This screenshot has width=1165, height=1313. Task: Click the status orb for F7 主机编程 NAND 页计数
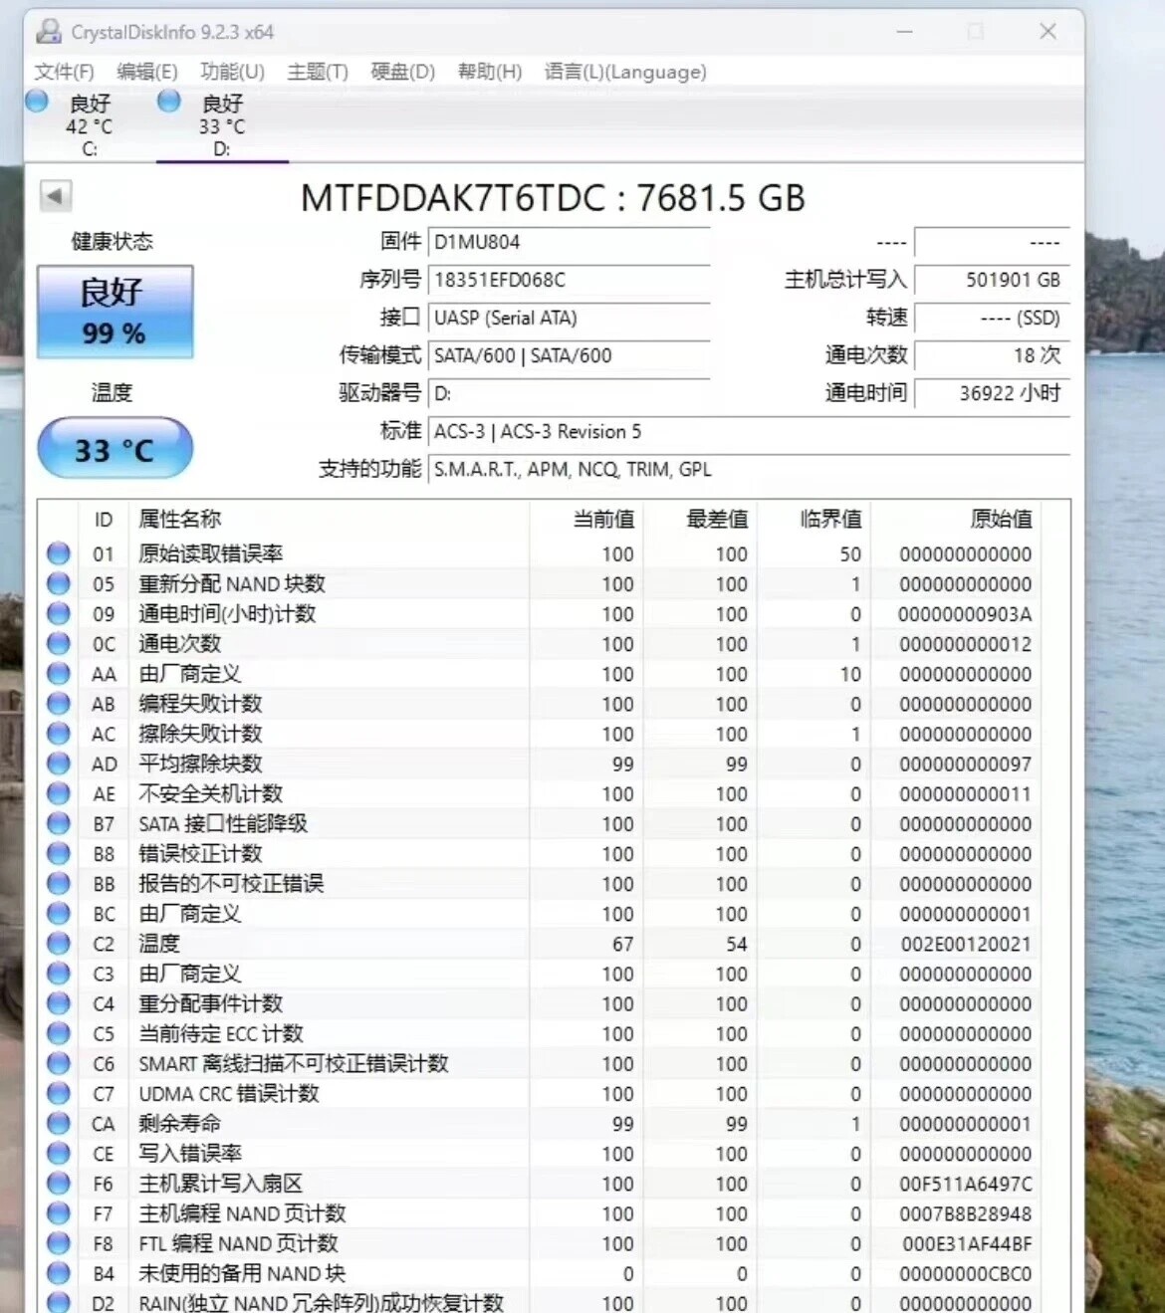[59, 1213]
